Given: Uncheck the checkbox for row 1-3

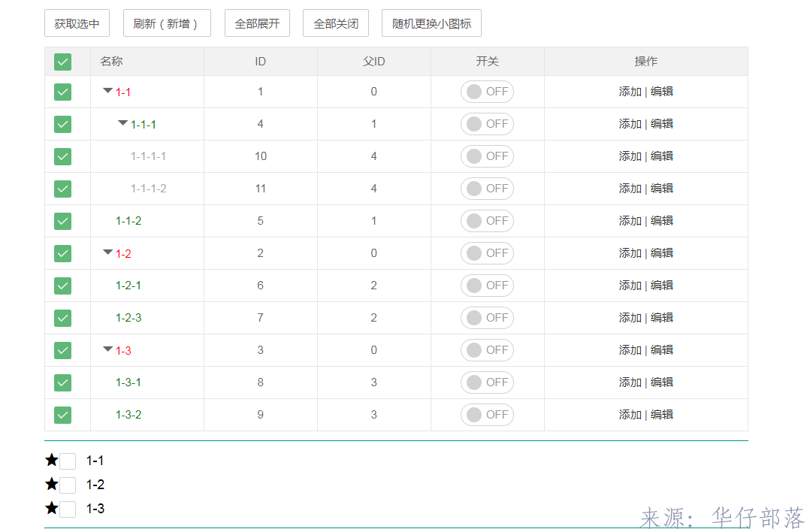Looking at the screenshot, I should point(63,350).
